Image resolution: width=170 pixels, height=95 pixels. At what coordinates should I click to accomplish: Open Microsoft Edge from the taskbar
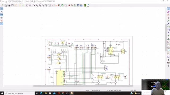coord(41,93)
